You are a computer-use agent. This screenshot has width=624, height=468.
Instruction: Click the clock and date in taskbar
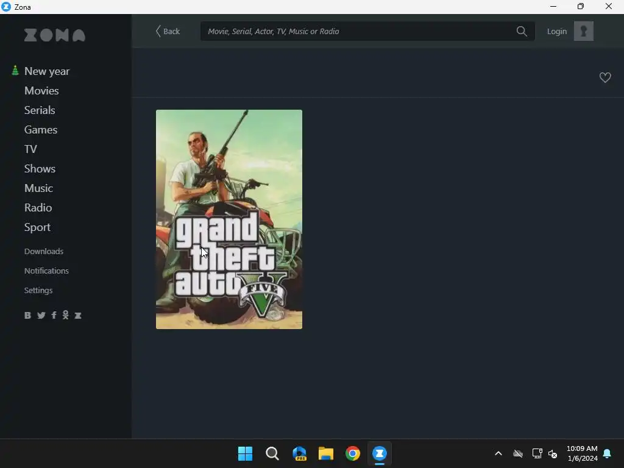coord(582,453)
